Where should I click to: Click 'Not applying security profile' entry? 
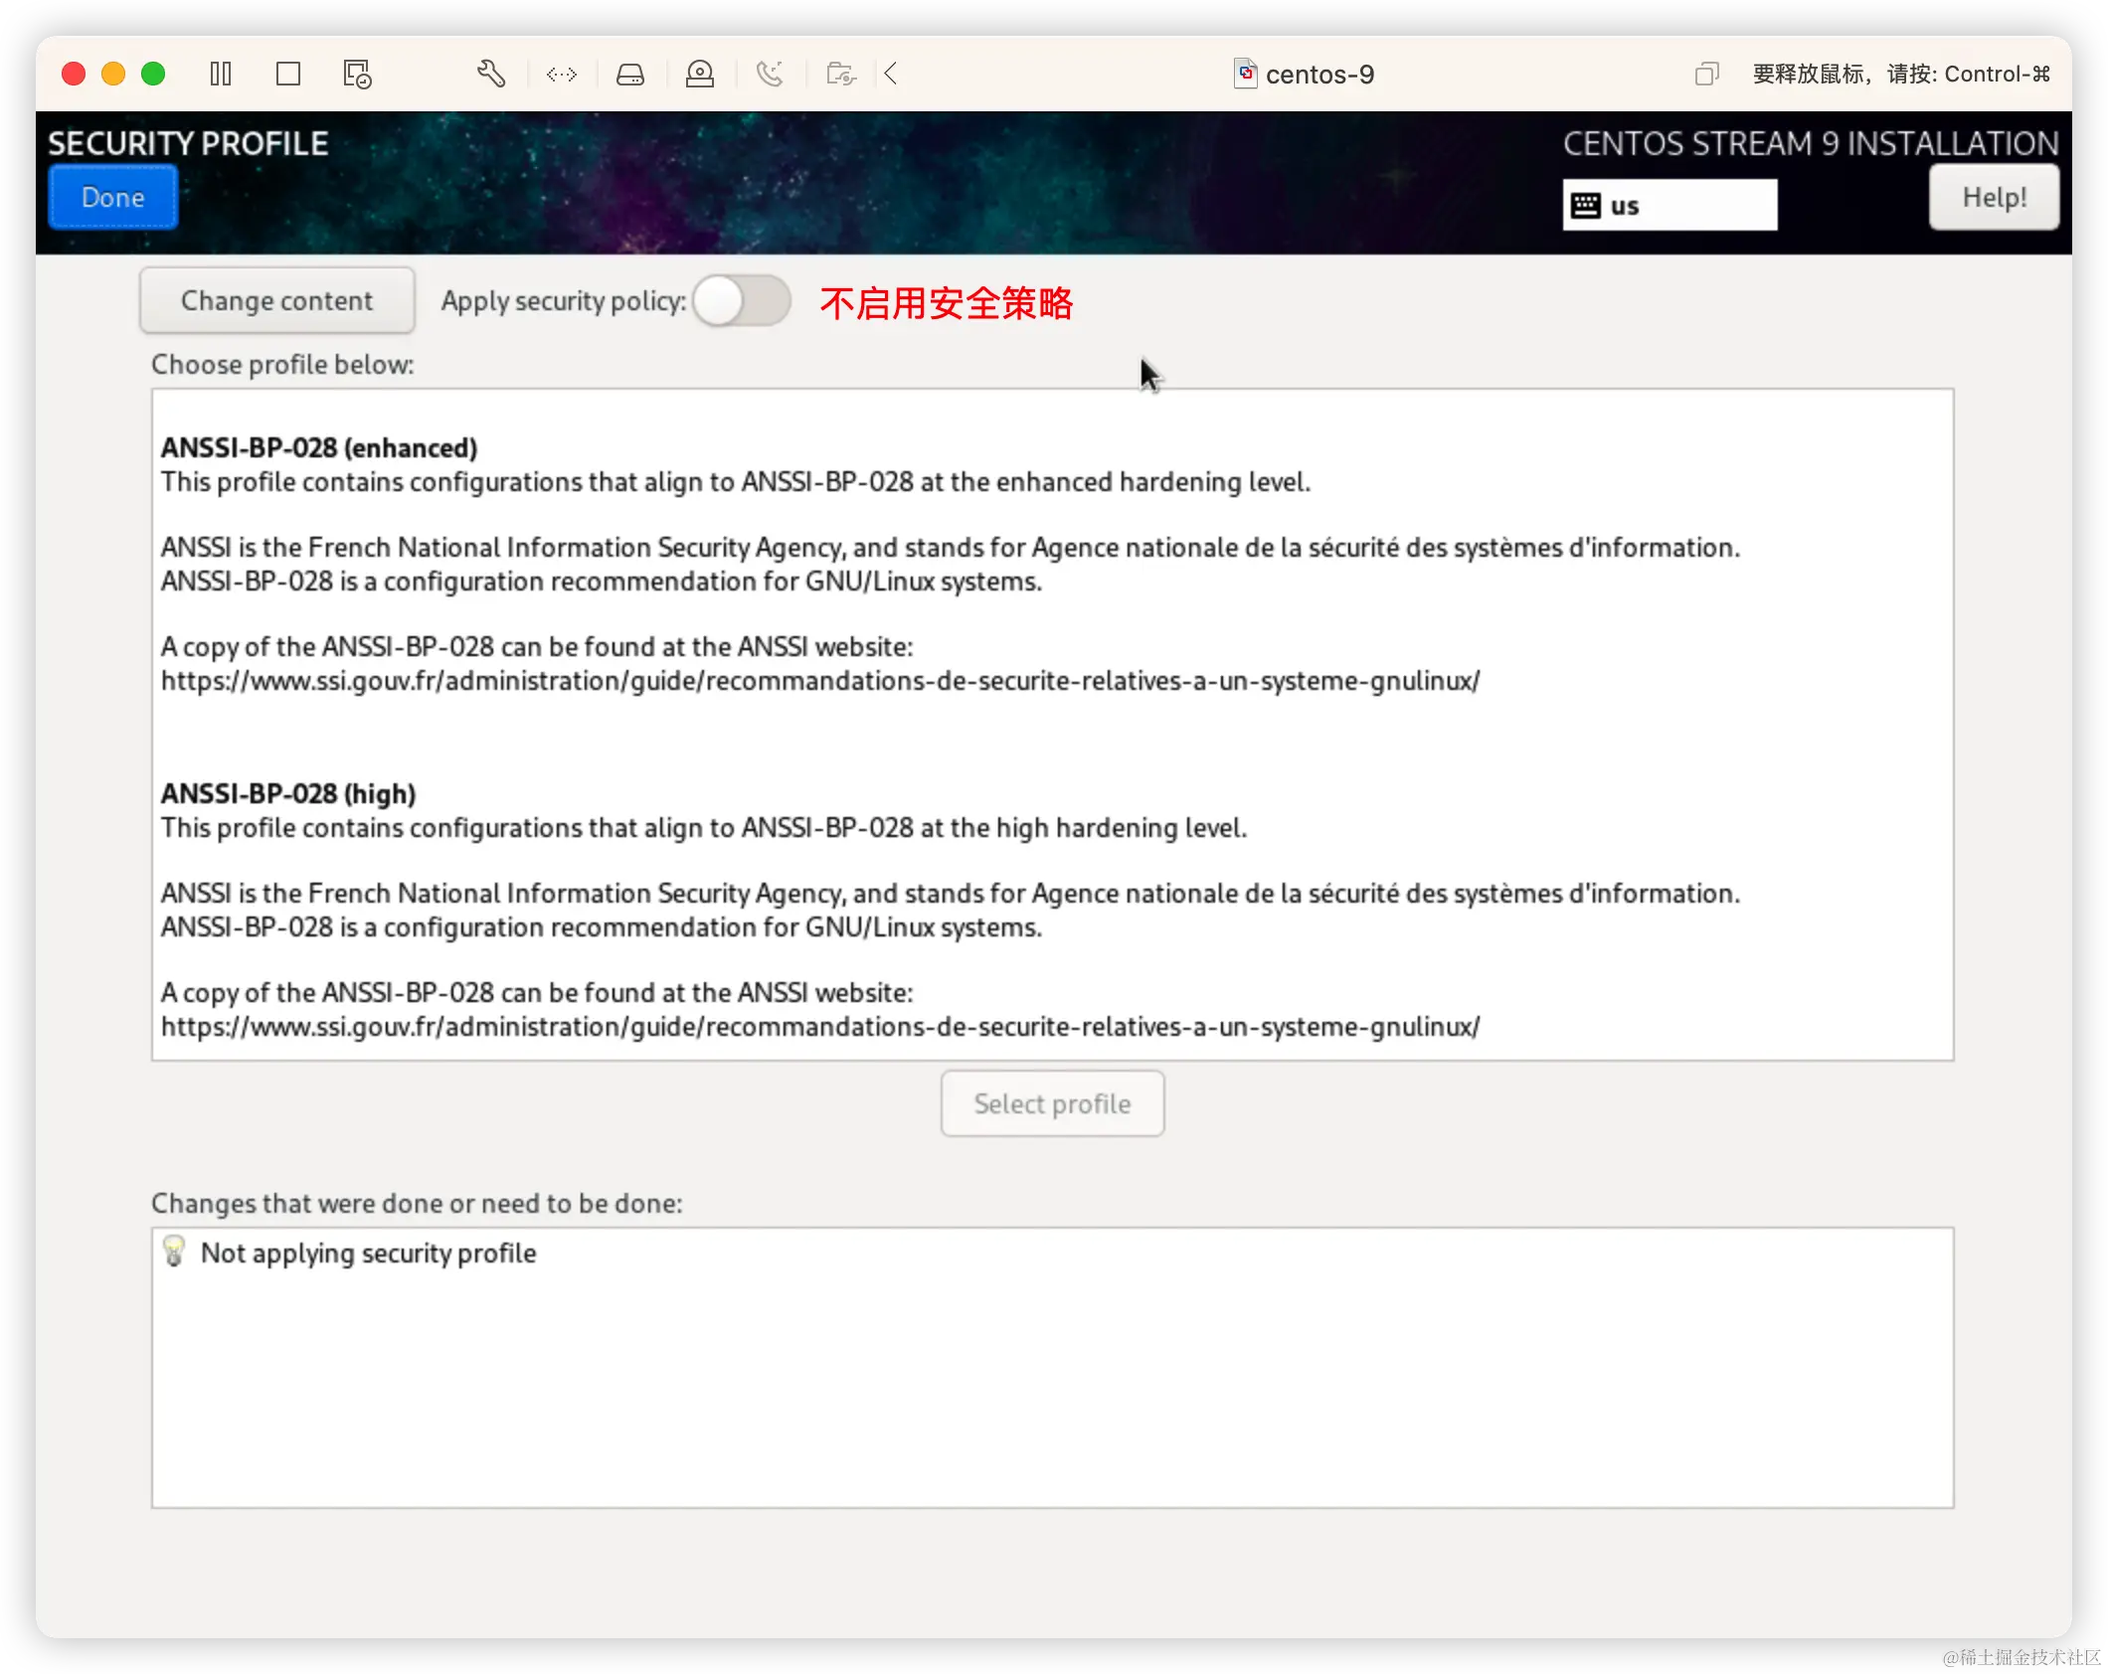coord(368,1253)
